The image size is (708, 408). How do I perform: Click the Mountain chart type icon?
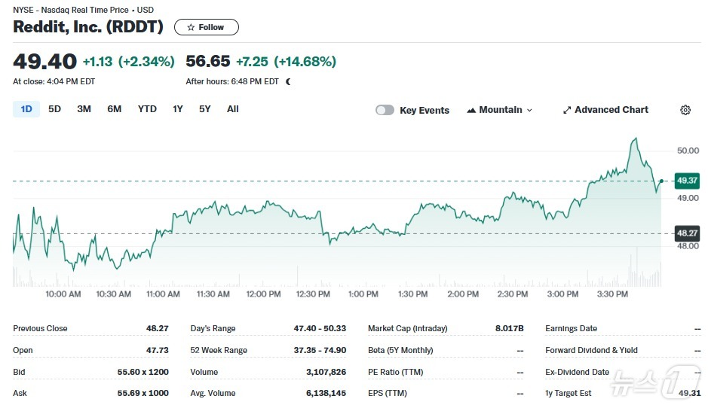click(x=471, y=110)
